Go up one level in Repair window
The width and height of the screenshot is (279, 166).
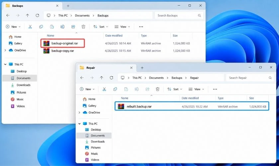[x=101, y=78]
